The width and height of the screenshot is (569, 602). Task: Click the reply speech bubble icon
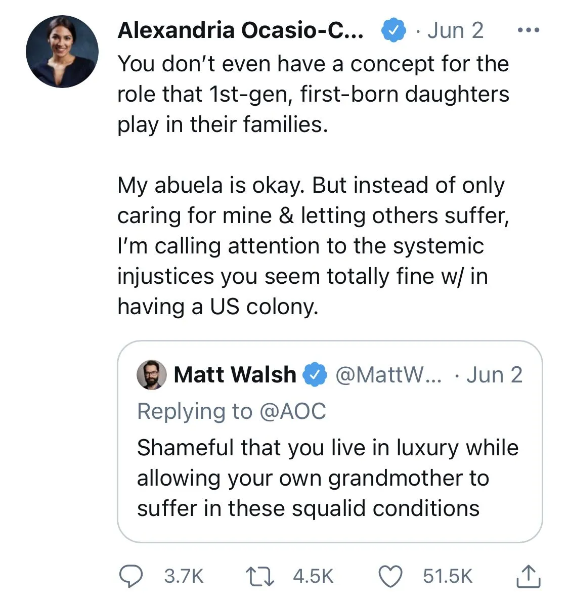point(131,576)
